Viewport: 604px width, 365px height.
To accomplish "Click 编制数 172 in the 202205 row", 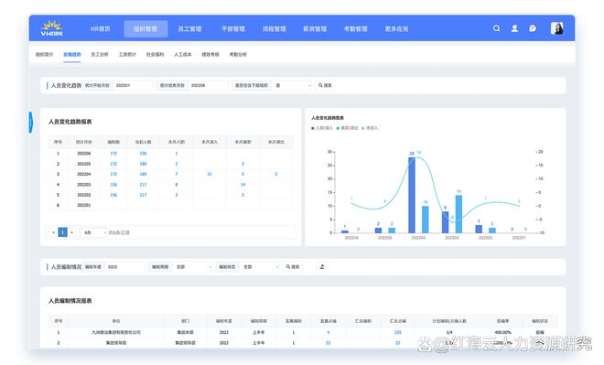I will (x=113, y=164).
